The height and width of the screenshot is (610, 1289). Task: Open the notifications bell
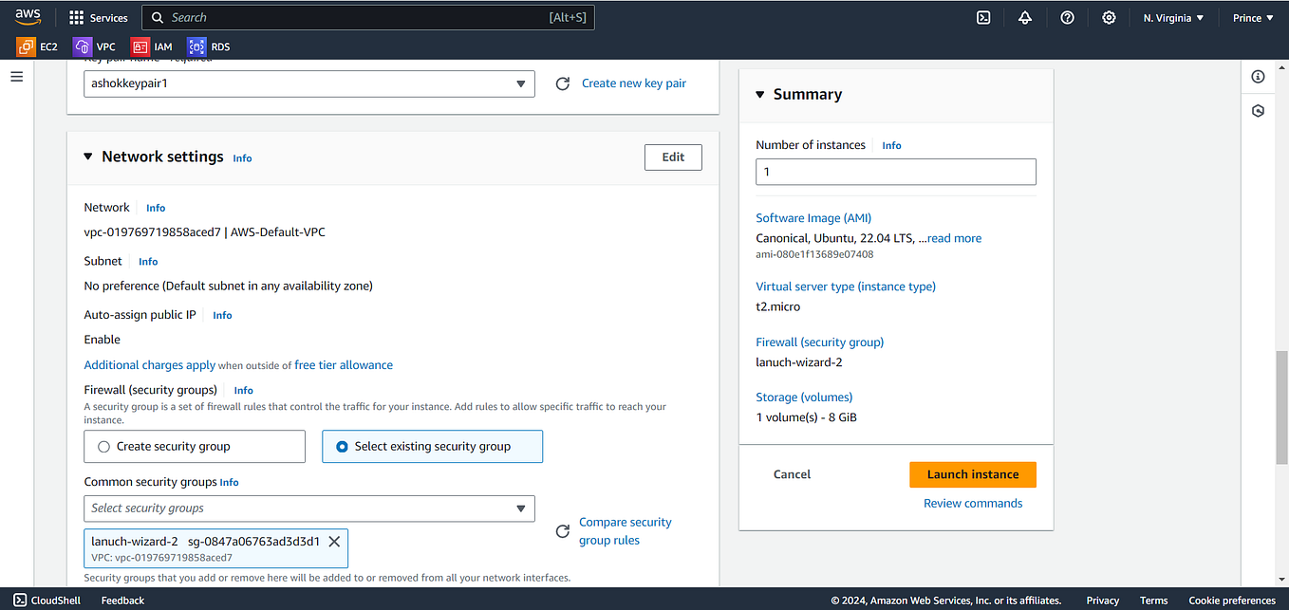[1025, 17]
